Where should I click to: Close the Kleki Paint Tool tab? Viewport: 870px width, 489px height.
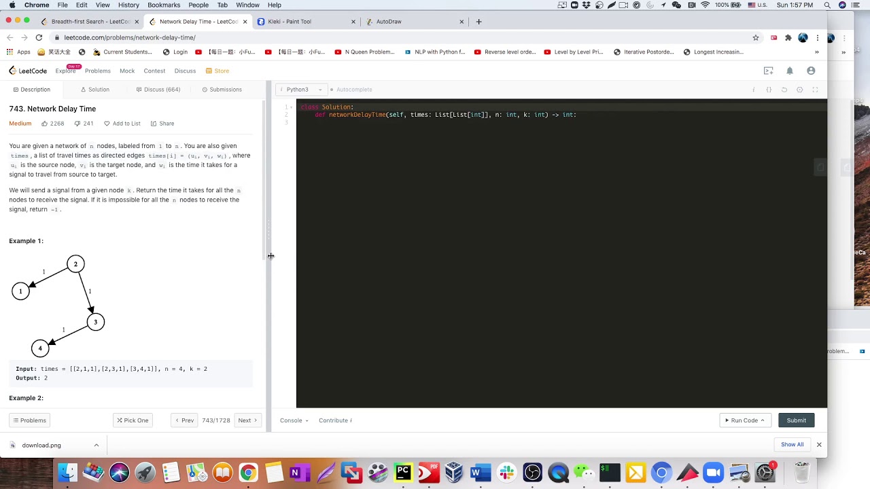[x=353, y=22]
